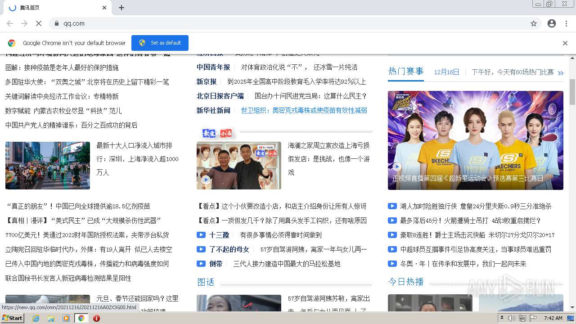
Task: Click the page vertical scrollbar thumb
Action: point(572,92)
